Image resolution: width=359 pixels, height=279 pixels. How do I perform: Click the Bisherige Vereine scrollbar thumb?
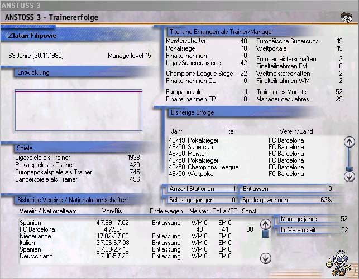(x=266, y=235)
